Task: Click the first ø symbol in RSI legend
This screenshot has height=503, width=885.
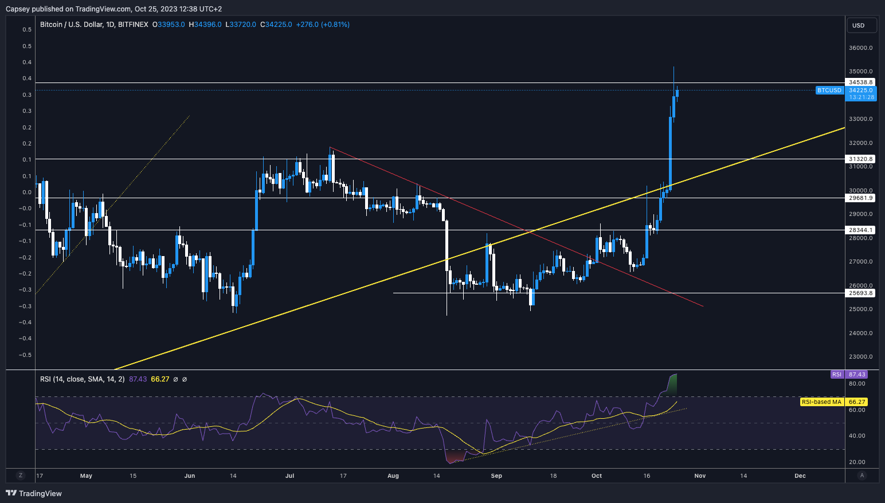Action: pos(175,379)
